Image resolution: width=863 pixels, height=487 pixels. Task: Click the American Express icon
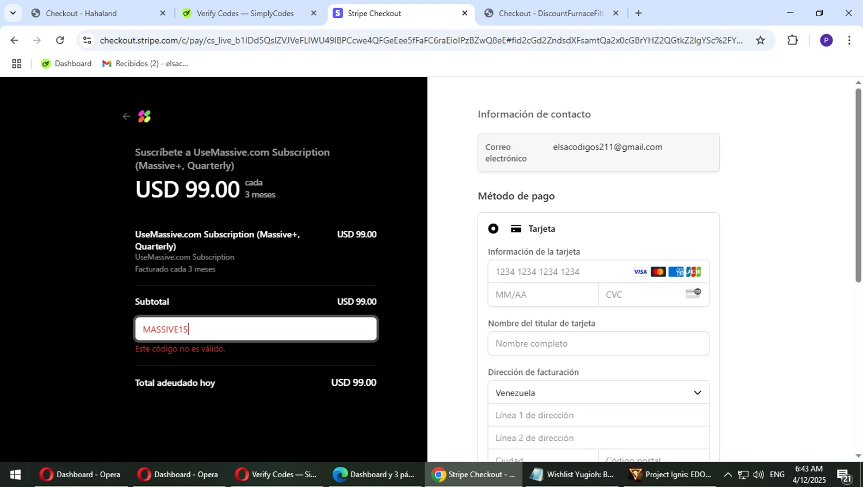click(x=676, y=272)
